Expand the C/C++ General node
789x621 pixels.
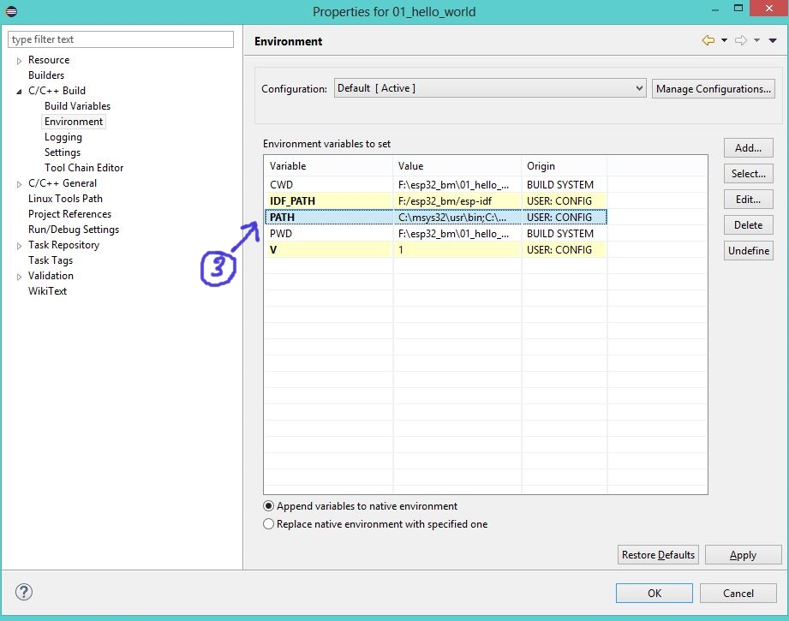(20, 183)
